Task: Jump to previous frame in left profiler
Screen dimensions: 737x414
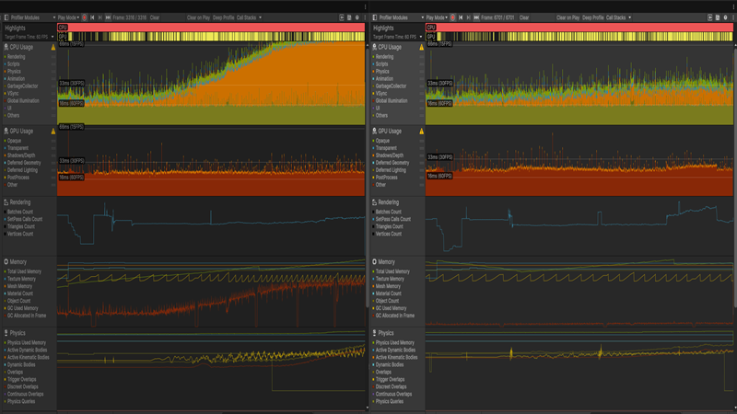Action: 93,17
